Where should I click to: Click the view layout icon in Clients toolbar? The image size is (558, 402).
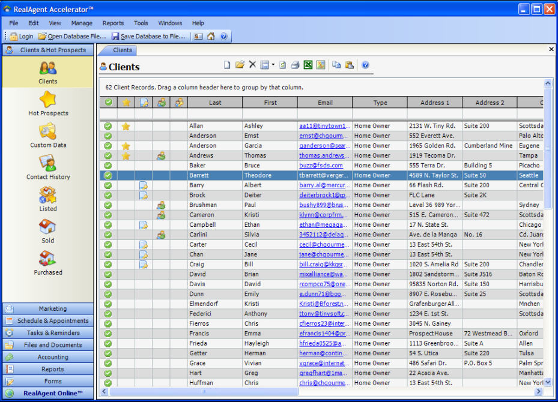(264, 65)
